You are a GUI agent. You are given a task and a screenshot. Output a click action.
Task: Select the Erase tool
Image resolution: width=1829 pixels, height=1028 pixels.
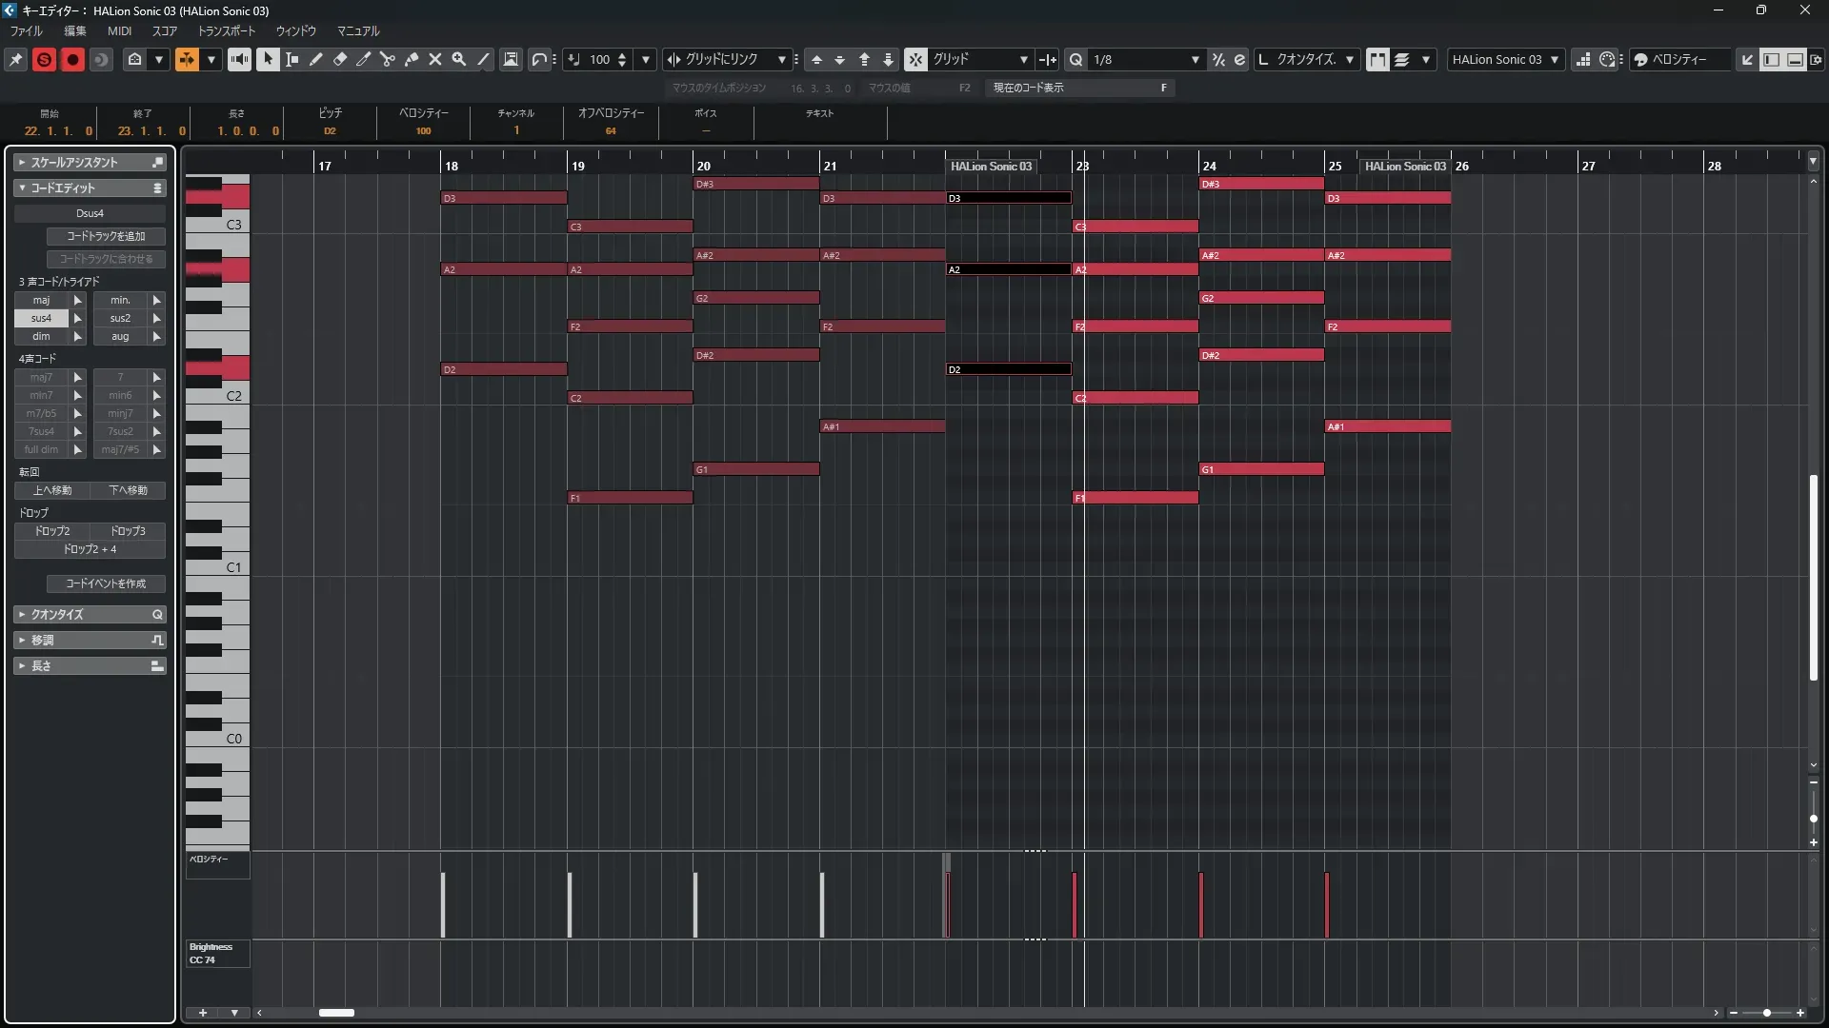pyautogui.click(x=339, y=59)
